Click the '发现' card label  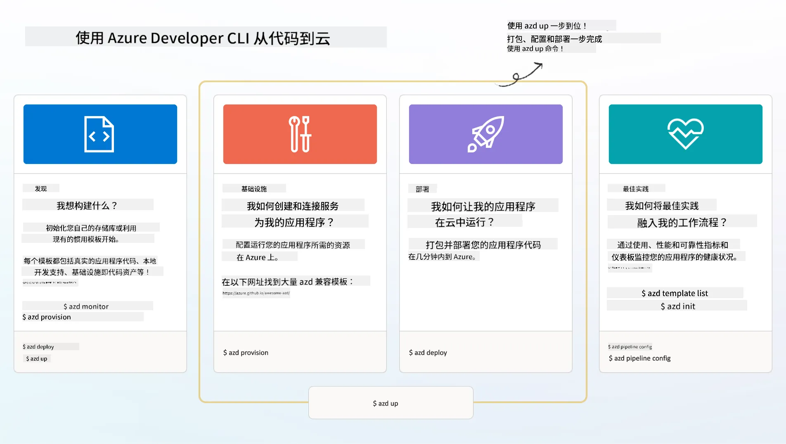click(x=41, y=188)
